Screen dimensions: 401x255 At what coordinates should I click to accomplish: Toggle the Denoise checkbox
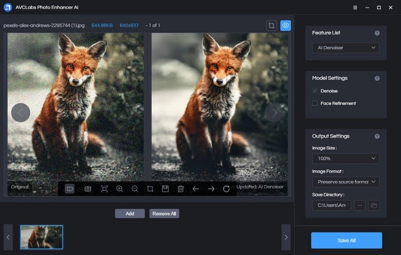[315, 91]
